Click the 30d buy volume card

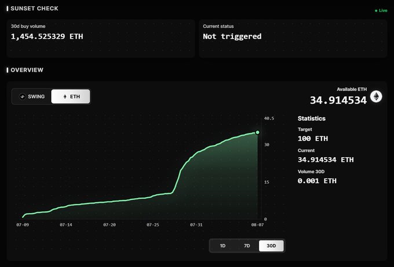[x=101, y=39]
